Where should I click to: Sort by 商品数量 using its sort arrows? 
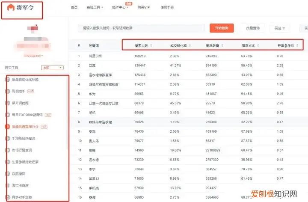[x=222, y=46]
